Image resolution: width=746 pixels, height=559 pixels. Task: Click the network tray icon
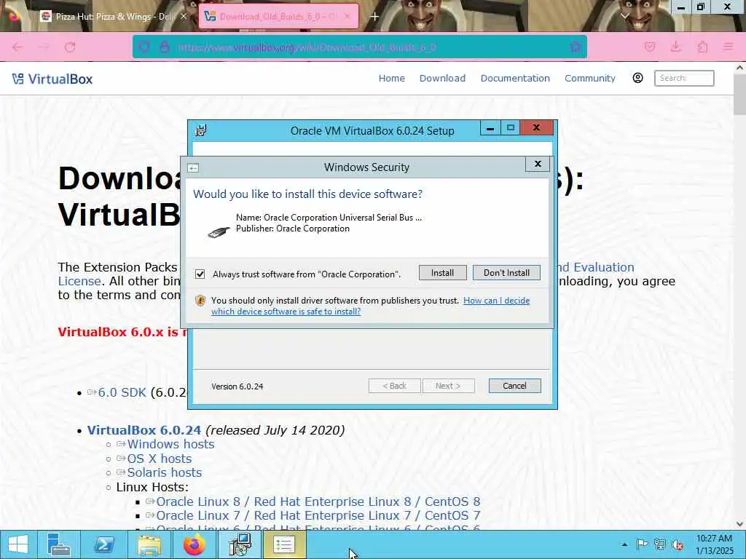pyautogui.click(x=660, y=544)
